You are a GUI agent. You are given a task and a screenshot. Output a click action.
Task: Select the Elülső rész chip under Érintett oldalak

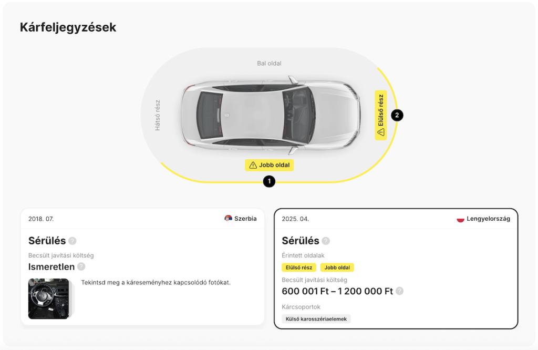coord(298,267)
